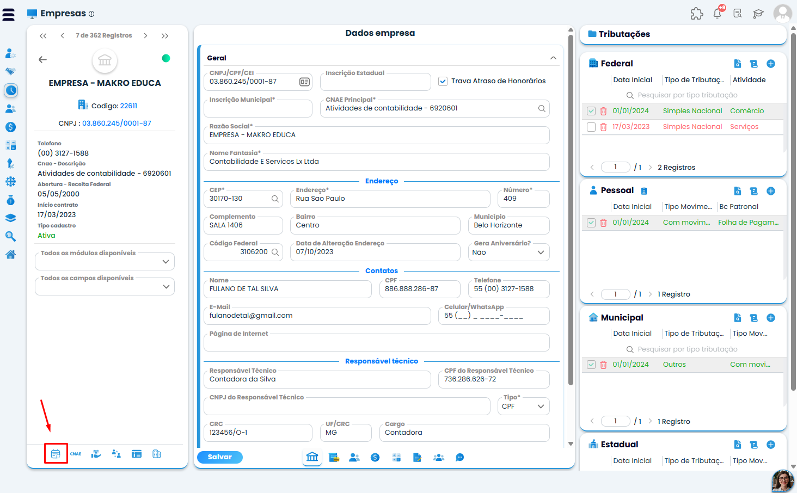Toggle the Pessoal 01/01/2024 row checkbox

591,223
